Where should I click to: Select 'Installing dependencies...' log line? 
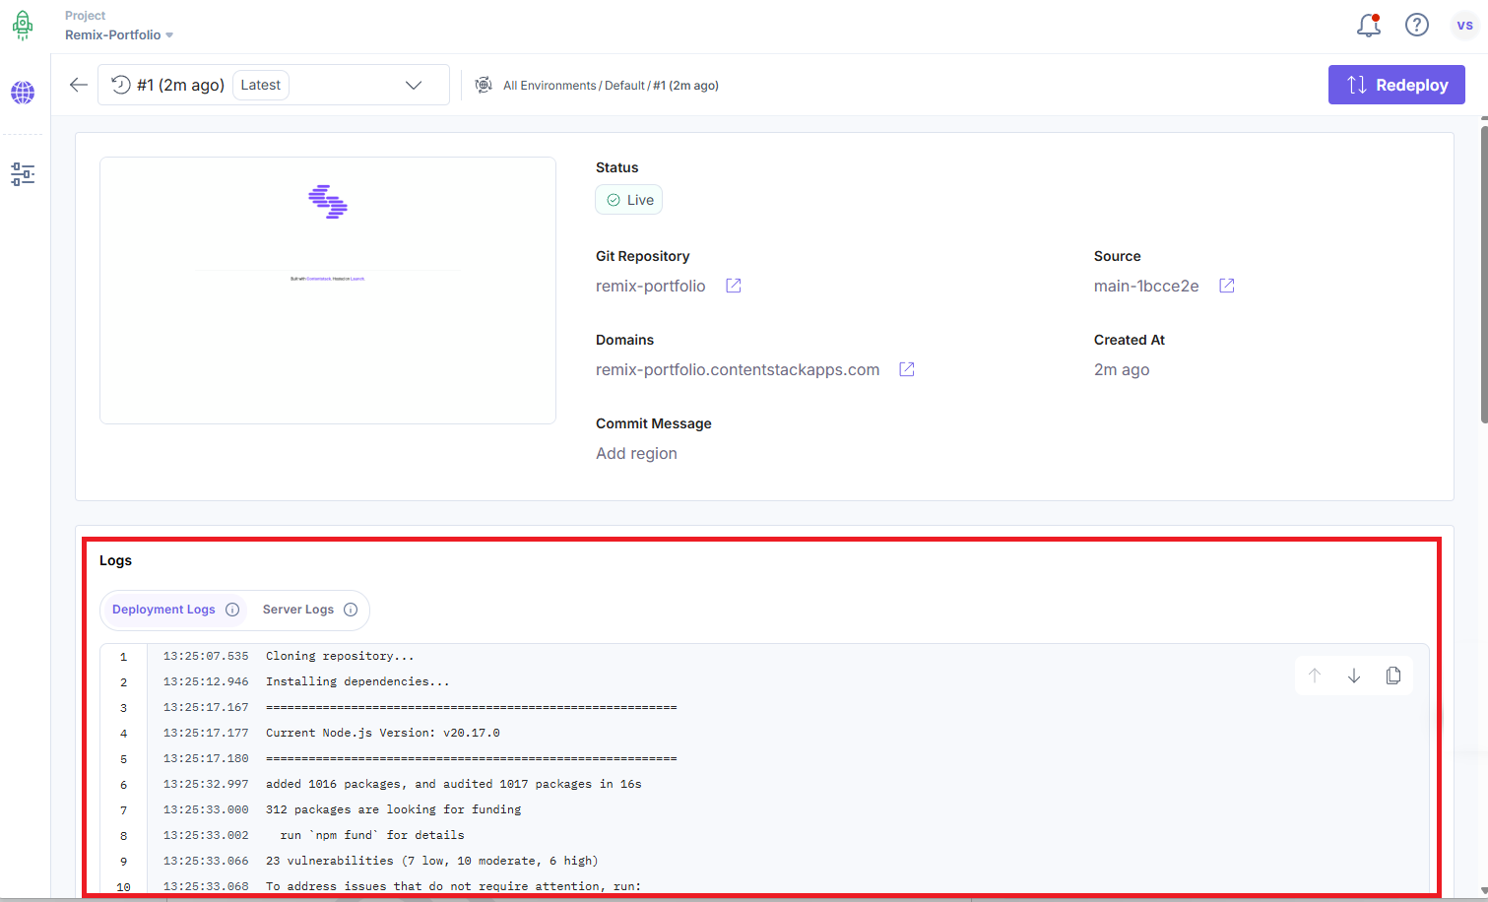[x=357, y=681]
